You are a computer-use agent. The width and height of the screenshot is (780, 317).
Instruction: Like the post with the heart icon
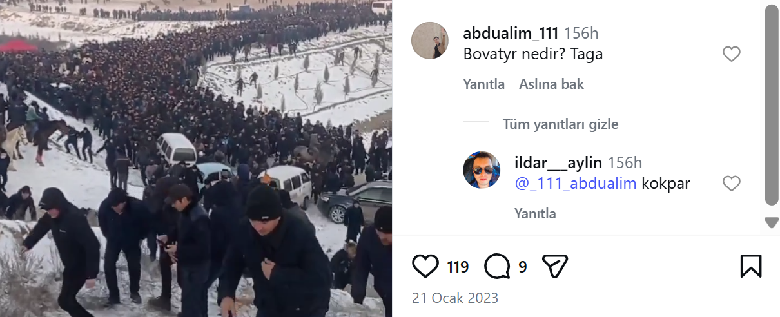tap(425, 266)
